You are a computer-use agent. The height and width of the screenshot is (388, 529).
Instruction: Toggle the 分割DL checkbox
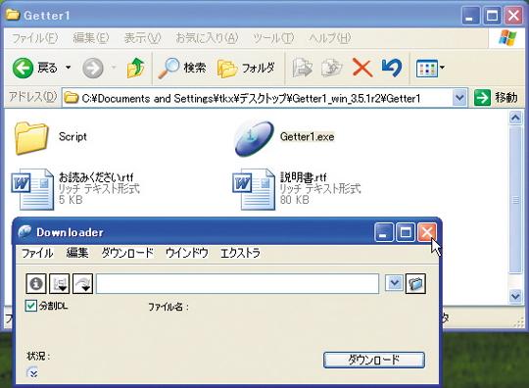tap(31, 306)
